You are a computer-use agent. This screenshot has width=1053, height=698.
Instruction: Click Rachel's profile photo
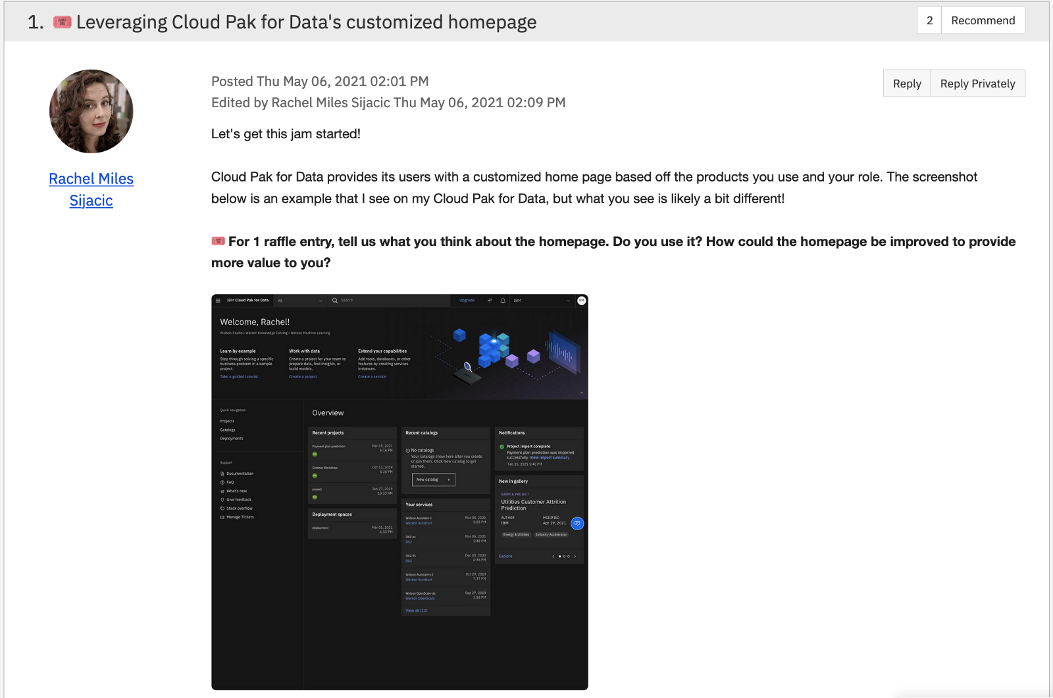[x=91, y=111]
